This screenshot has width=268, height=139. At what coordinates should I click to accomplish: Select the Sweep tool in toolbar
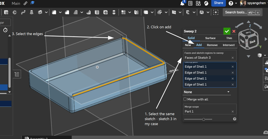(23, 12)
